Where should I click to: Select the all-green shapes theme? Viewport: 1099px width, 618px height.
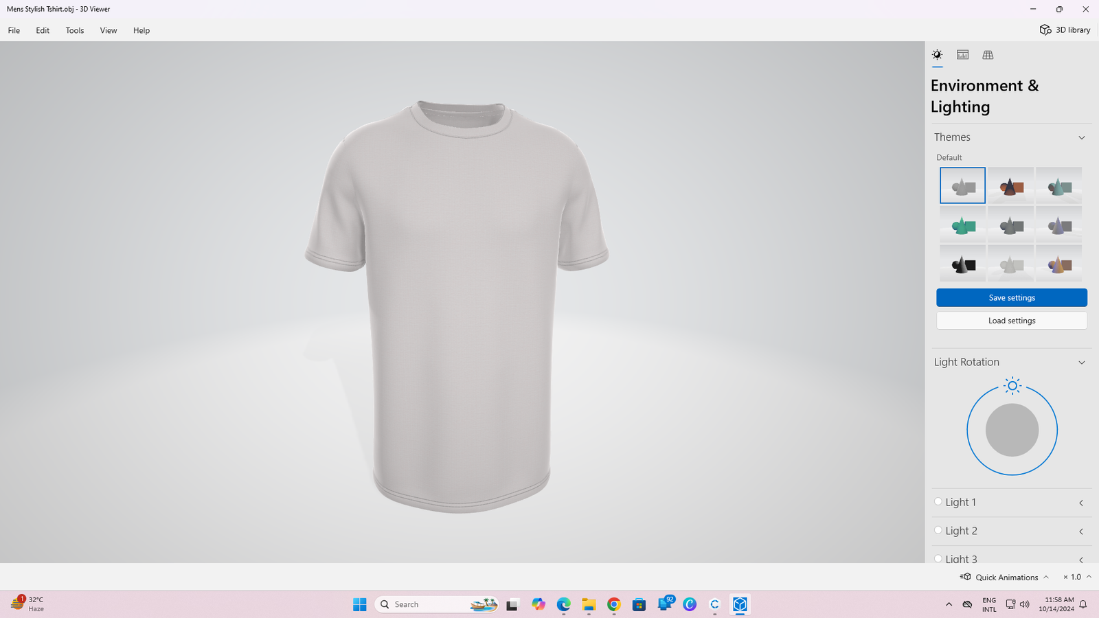pos(962,225)
